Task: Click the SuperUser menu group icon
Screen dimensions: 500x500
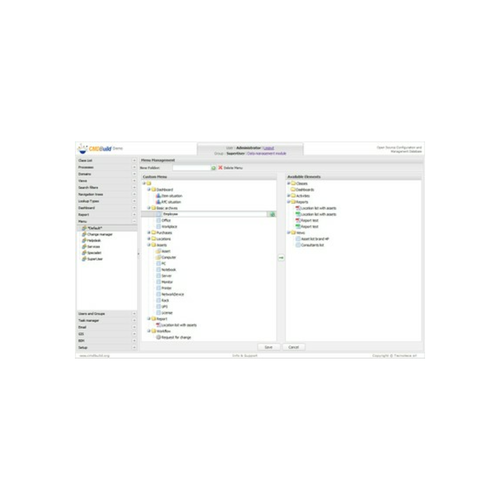Action: [x=84, y=259]
